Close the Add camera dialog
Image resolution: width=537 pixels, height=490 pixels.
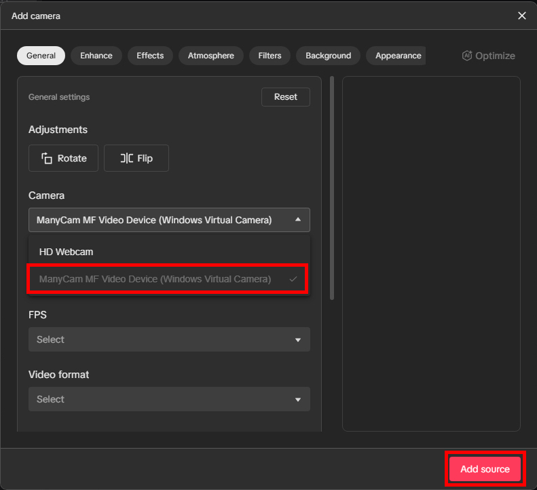521,16
